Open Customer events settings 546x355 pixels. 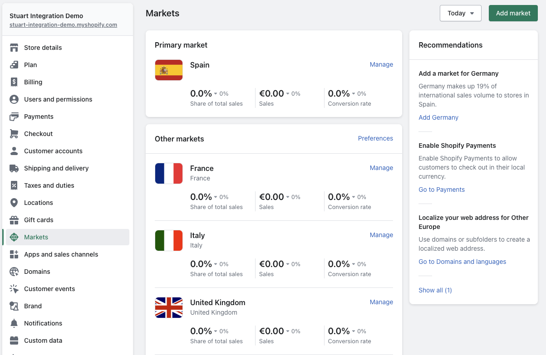tap(68, 289)
